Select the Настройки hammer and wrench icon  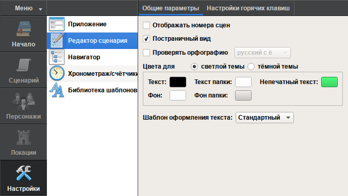[23, 173]
